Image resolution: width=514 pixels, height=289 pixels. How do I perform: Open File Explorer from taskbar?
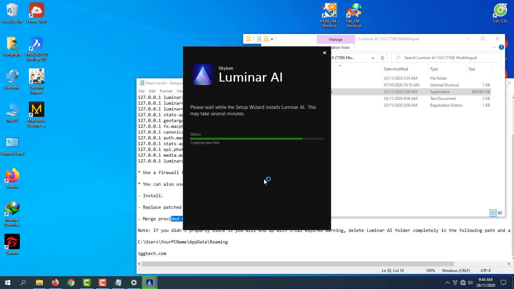click(39, 283)
